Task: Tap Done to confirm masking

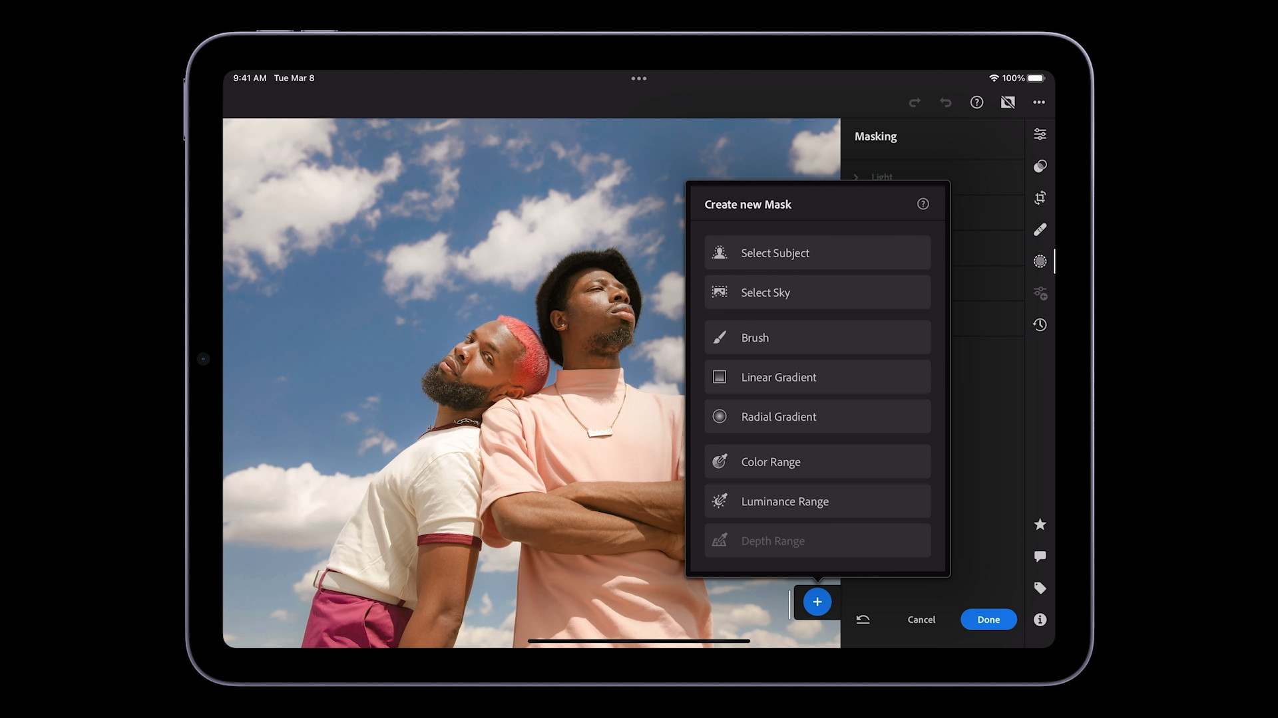Action: point(988,619)
